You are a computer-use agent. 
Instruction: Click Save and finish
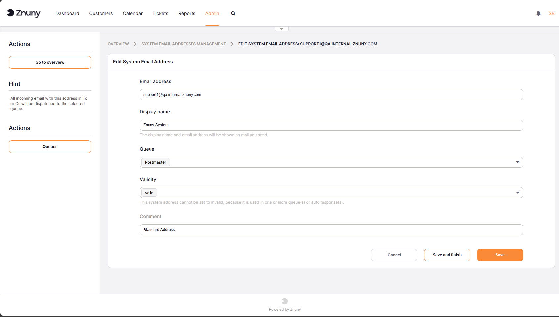click(x=447, y=255)
